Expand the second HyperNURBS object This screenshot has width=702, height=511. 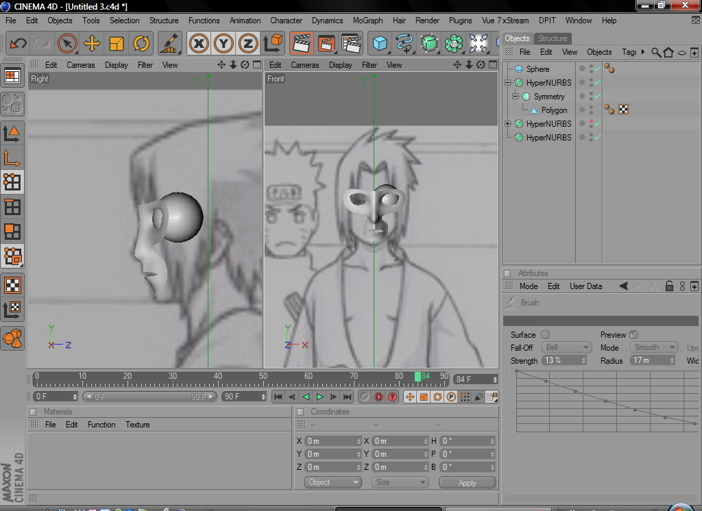[508, 123]
